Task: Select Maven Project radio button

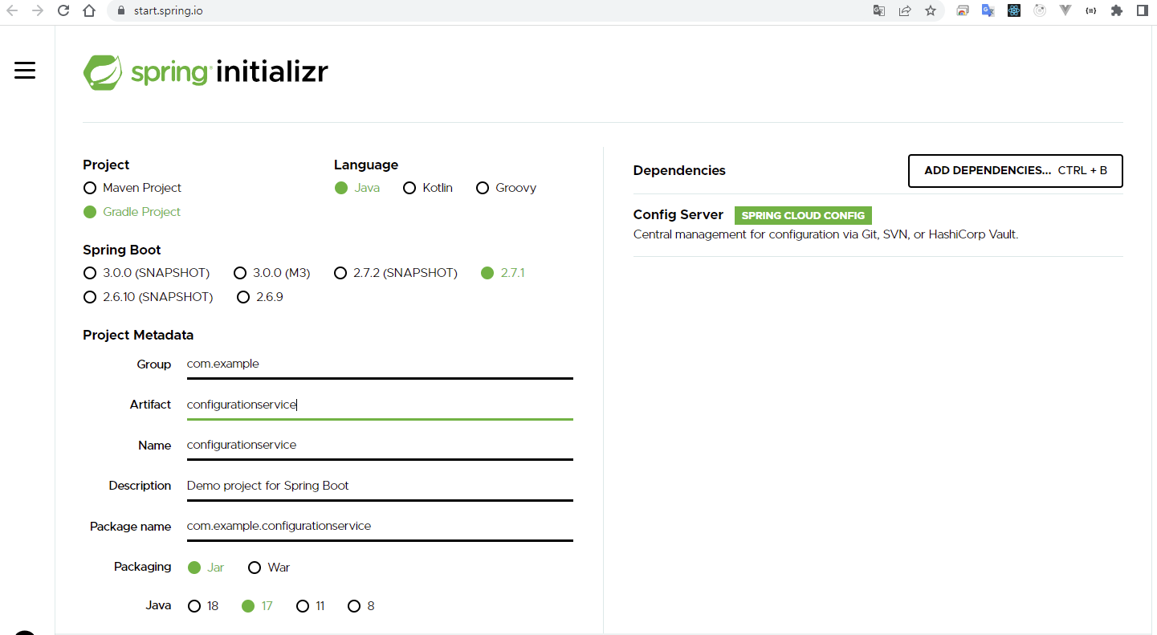Action: (x=132, y=188)
